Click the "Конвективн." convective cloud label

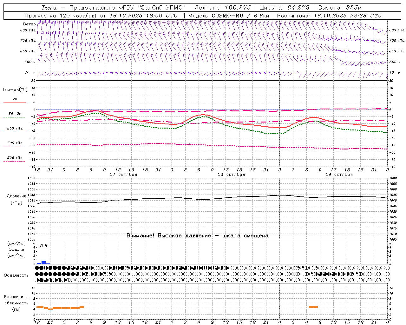pyautogui.click(x=16, y=297)
